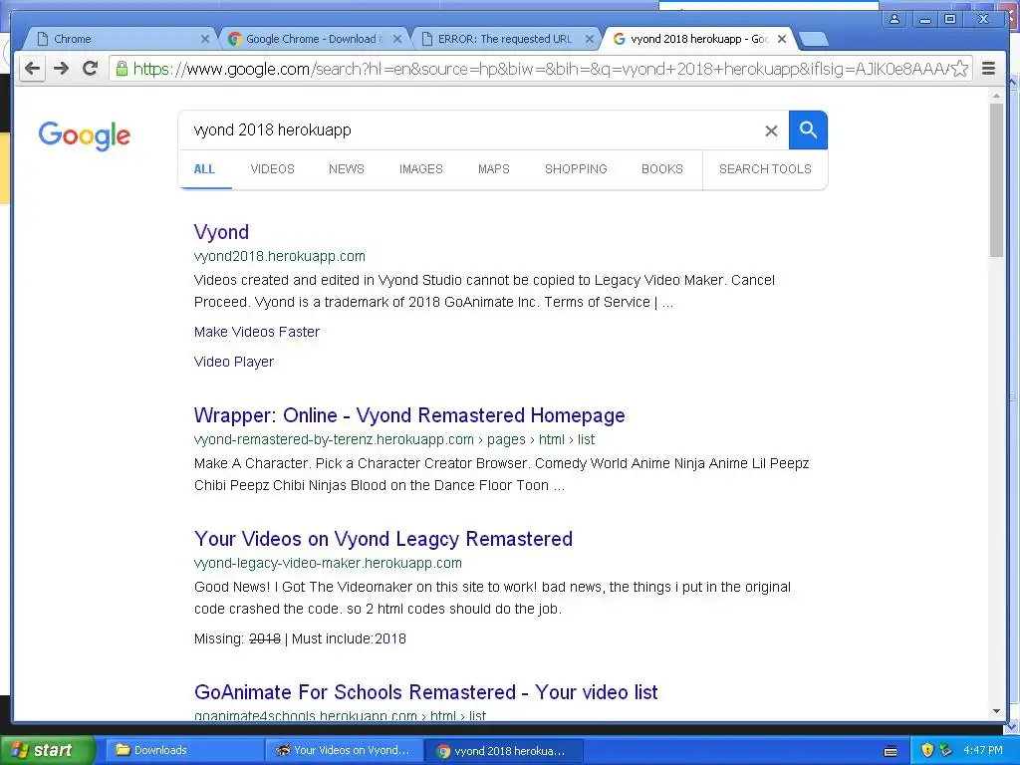This screenshot has width=1020, height=765.
Task: Open the Chrome hamburger menu
Action: tap(988, 69)
